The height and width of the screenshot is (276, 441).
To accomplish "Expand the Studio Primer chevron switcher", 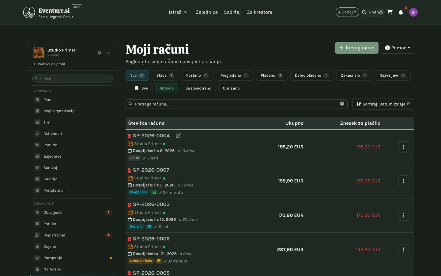I will [x=108, y=53].
